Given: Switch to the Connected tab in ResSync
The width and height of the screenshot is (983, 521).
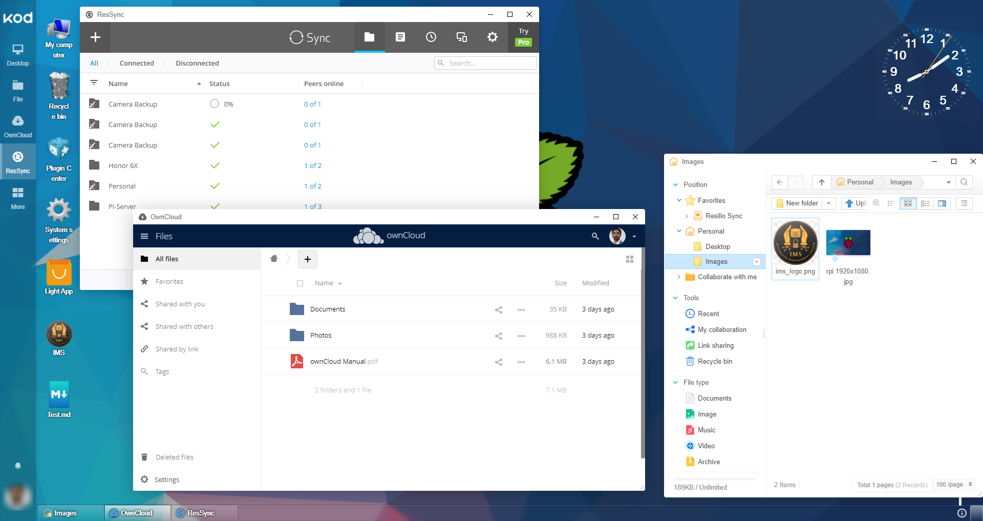Looking at the screenshot, I should coord(137,63).
